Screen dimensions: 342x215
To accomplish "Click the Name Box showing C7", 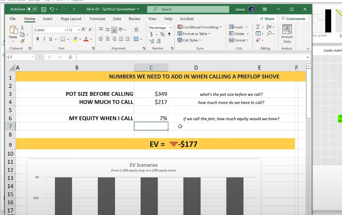I will coord(19,57).
